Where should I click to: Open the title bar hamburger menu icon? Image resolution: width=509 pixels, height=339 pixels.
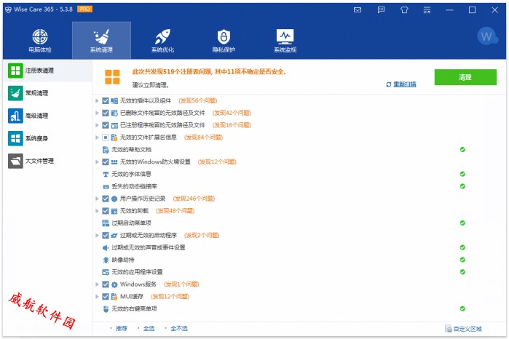tap(448, 10)
